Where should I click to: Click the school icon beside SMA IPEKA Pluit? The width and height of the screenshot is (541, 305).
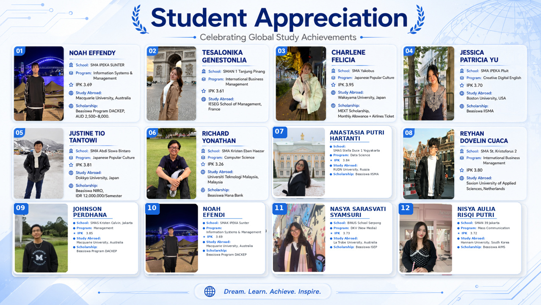point(462,71)
